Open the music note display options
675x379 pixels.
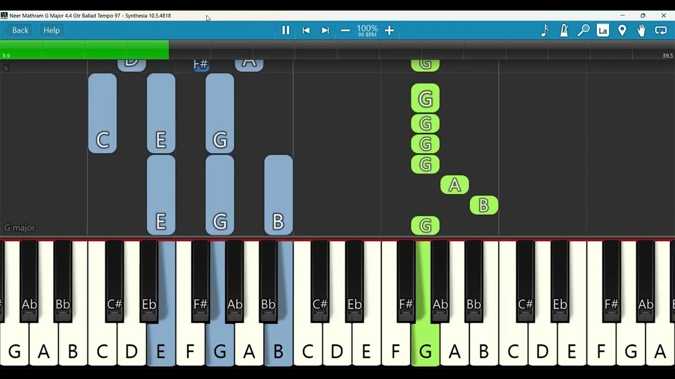click(x=545, y=31)
